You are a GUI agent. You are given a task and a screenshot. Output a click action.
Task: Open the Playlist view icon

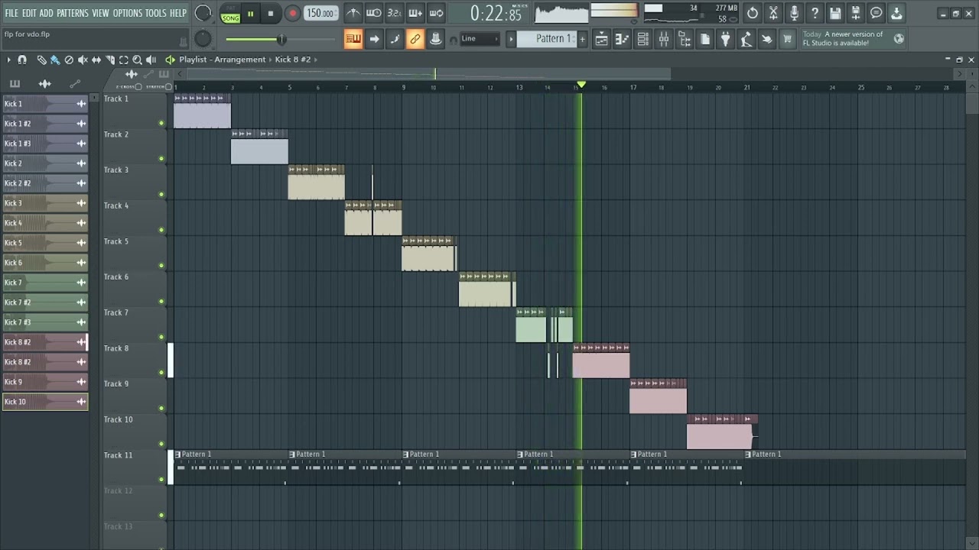[x=601, y=40]
